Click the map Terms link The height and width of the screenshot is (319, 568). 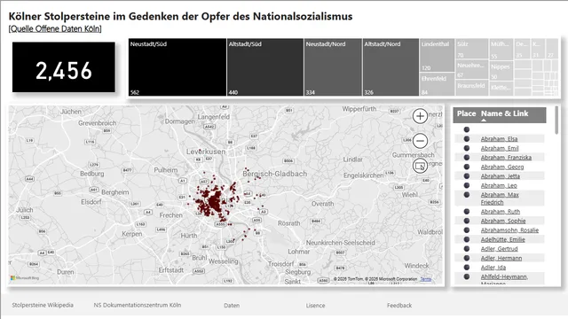426,279
